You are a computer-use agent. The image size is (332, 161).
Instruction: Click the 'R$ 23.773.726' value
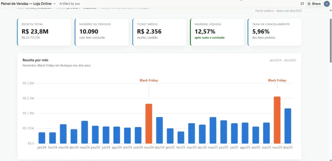(31, 38)
